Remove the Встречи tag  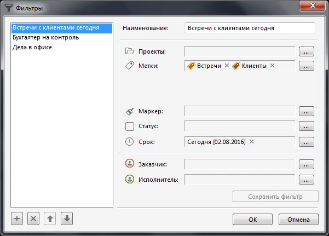point(227,66)
